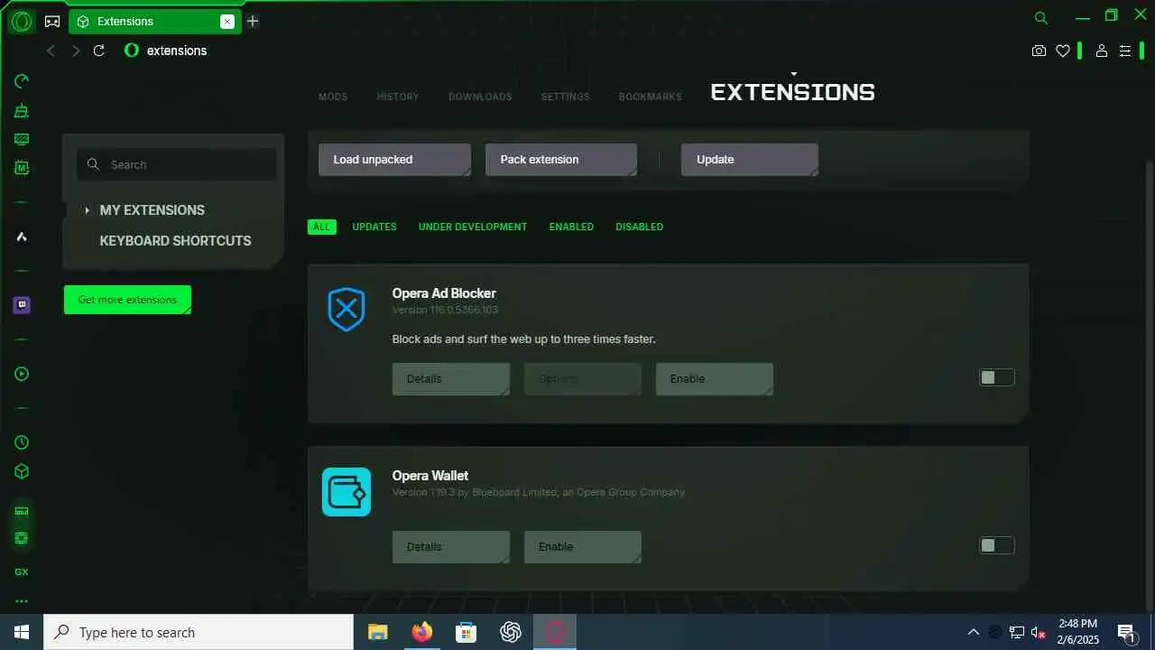Open tab search magnifier icon
Viewport: 1155px width, 650px height.
coord(1041,18)
